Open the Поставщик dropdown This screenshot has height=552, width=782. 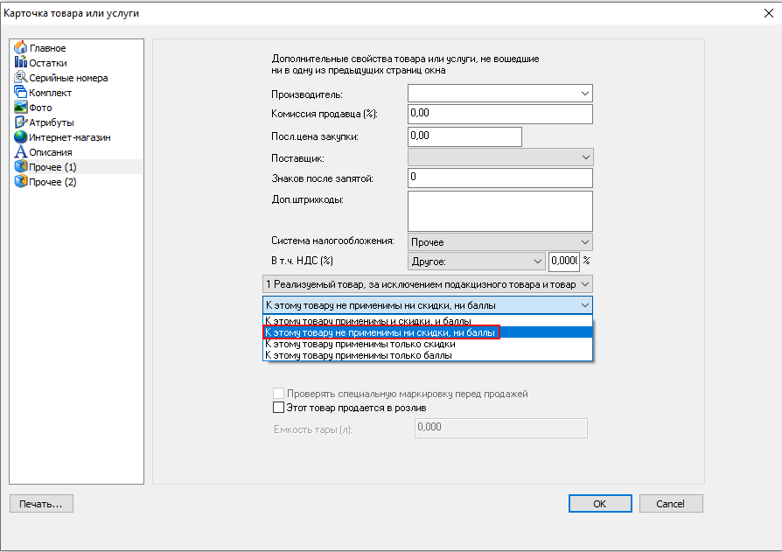tap(585, 157)
